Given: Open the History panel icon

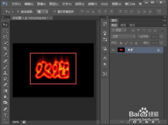Looking at the screenshot, I should click(105, 24).
